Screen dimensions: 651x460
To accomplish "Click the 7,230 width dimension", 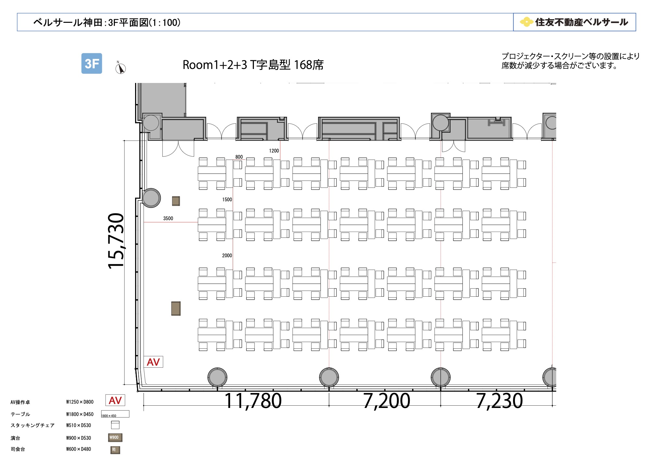I will 499,401.
